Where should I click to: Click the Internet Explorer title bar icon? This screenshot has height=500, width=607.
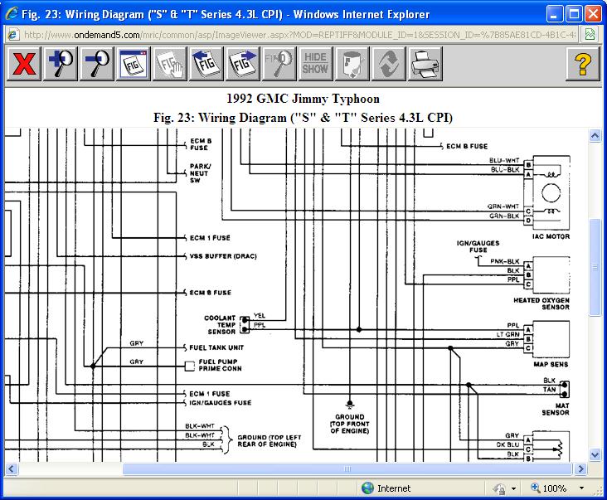[10, 14]
